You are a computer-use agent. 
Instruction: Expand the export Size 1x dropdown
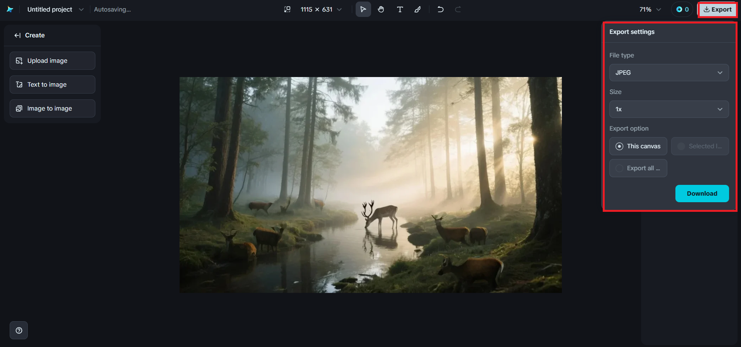(x=668, y=109)
